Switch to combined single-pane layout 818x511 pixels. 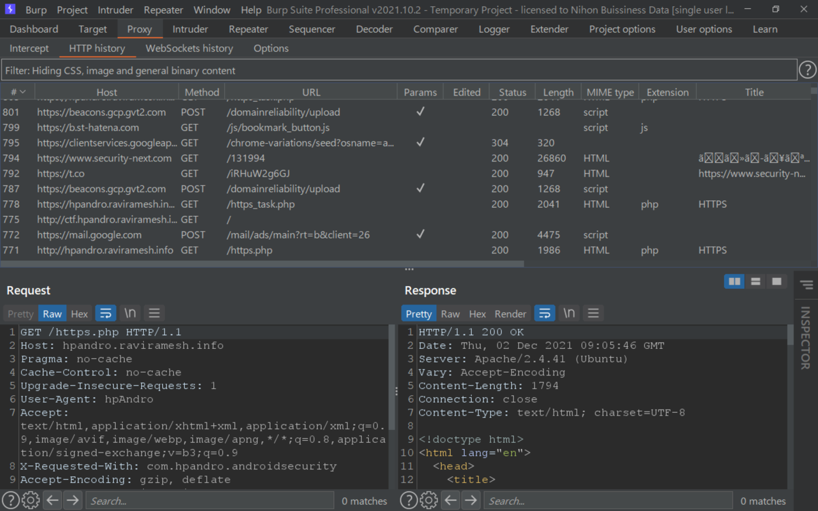(776, 281)
